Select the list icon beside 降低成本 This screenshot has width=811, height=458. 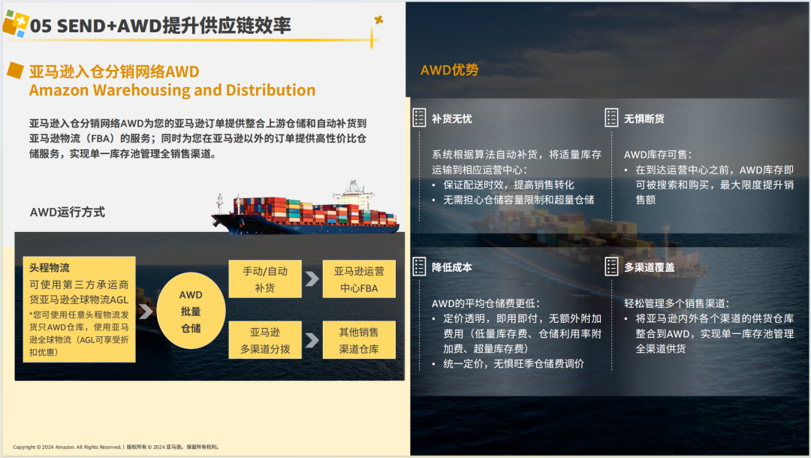419,267
